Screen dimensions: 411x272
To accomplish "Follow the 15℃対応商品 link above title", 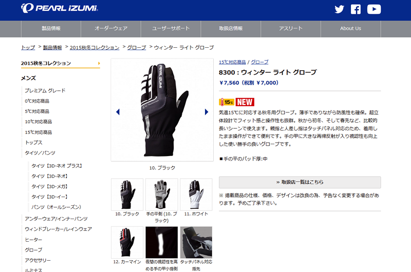I will coord(232,62).
